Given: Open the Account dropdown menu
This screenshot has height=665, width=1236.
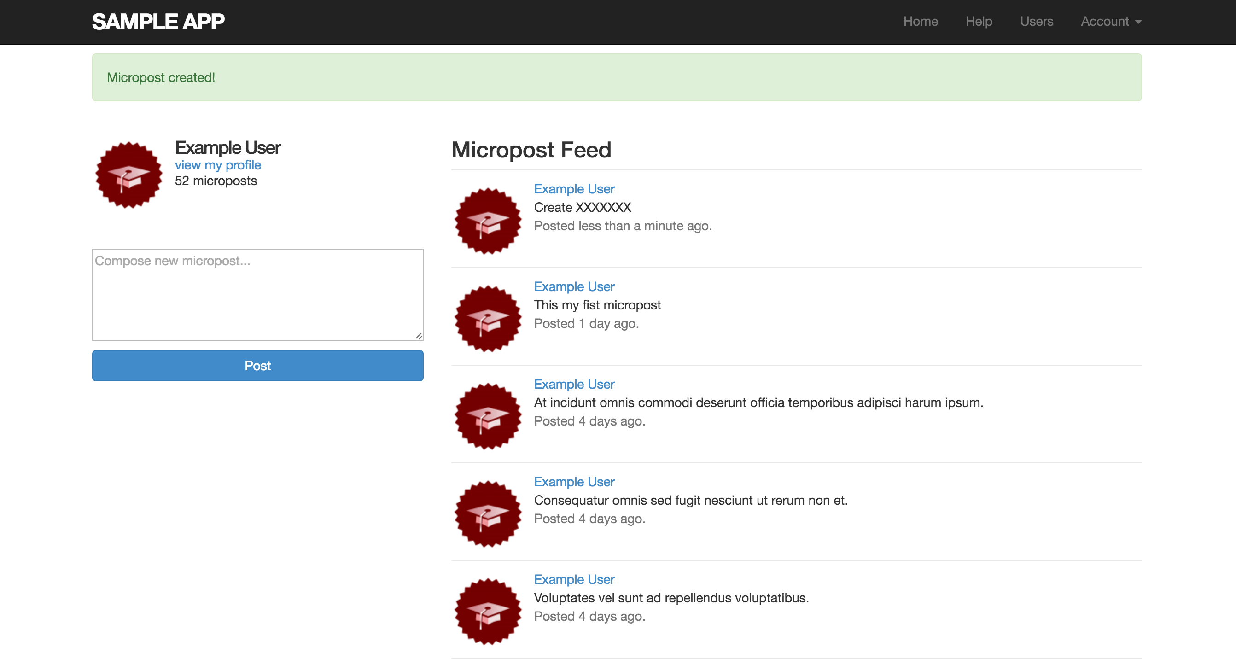Looking at the screenshot, I should (x=1110, y=22).
